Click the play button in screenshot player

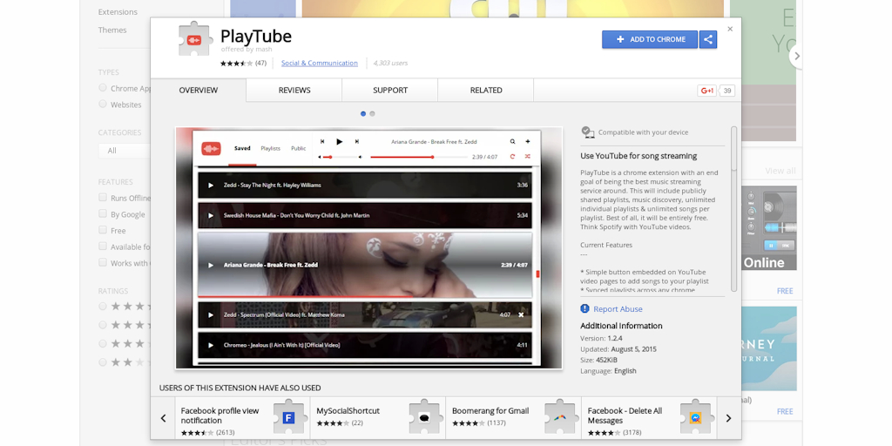click(340, 142)
